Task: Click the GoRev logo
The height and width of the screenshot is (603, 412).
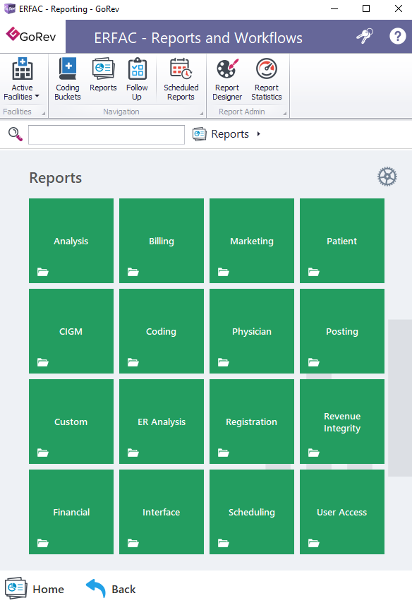Action: coord(32,35)
